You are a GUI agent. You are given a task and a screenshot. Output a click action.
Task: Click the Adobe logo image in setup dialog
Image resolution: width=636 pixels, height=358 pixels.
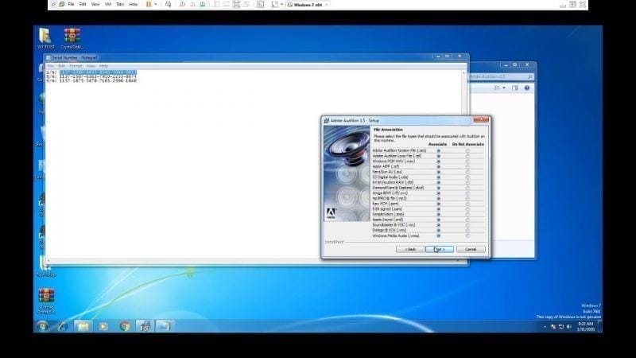pos(332,213)
